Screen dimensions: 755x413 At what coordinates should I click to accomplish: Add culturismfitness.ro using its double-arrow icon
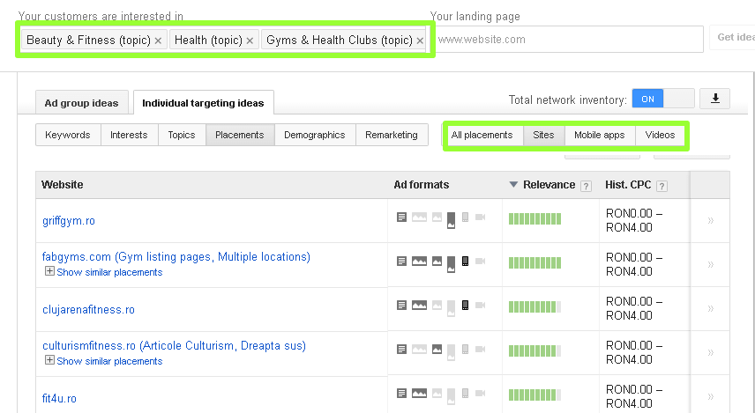tap(710, 352)
